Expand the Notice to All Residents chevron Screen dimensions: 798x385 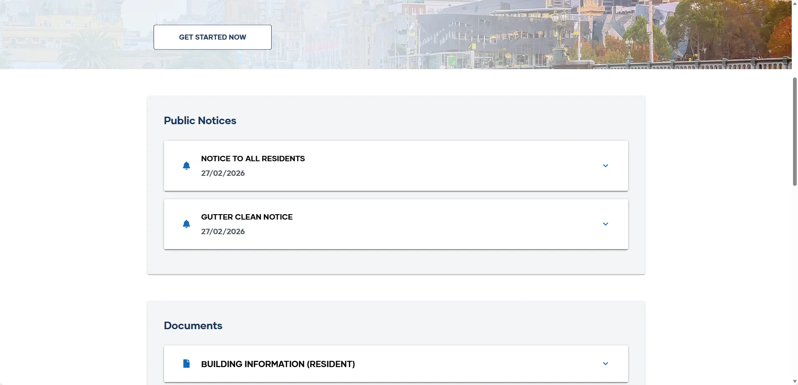pos(606,166)
